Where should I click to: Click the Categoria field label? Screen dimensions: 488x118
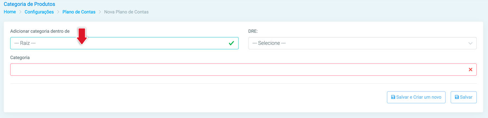[20, 58]
